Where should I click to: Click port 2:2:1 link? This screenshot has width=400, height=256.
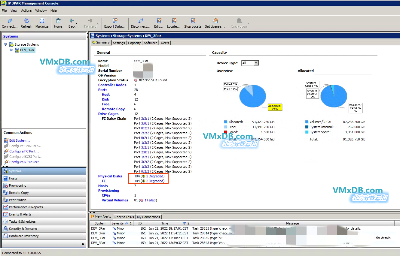point(145,119)
